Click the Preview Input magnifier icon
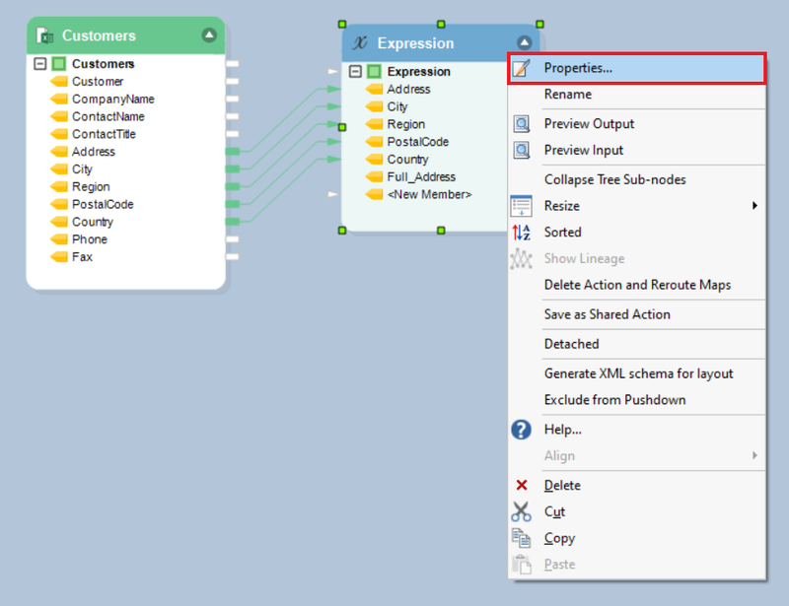This screenshot has width=789, height=606. (x=522, y=151)
